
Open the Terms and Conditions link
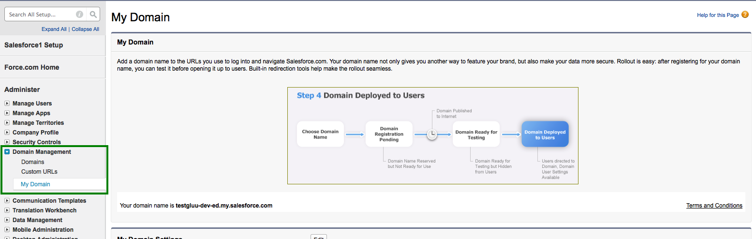[x=714, y=206]
